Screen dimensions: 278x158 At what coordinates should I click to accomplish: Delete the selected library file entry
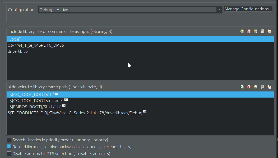tap(249, 32)
